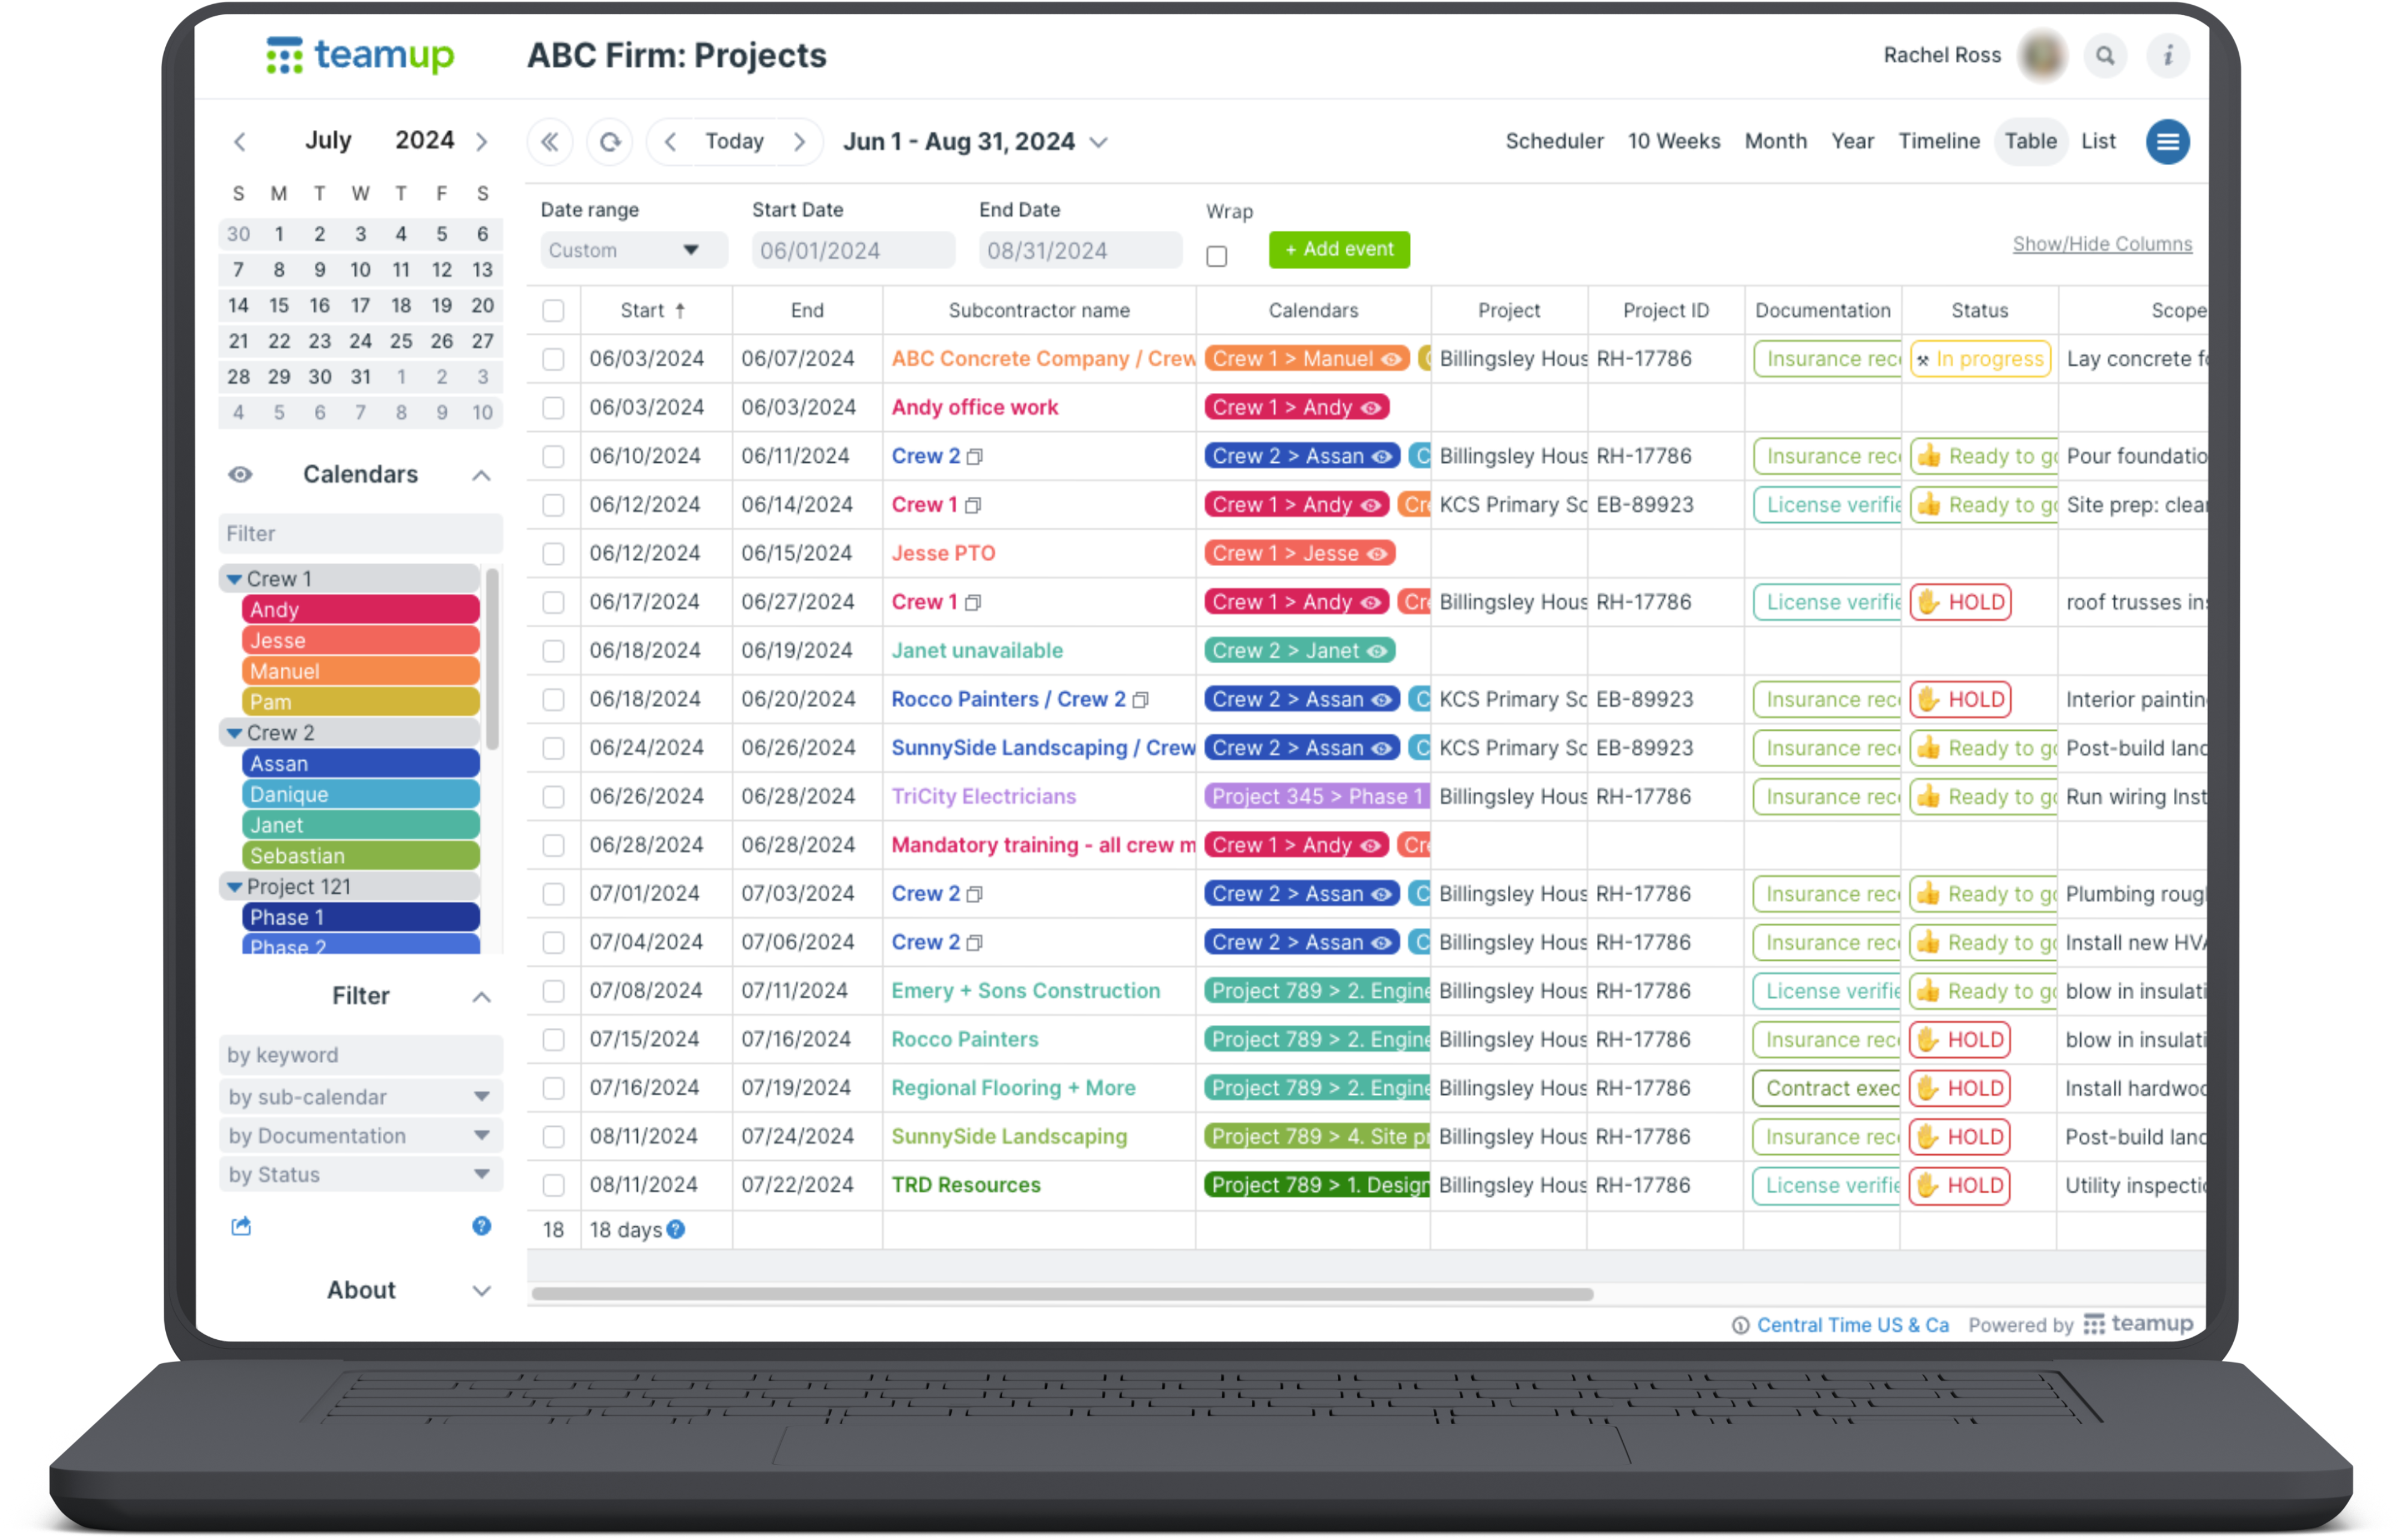Click the repeat icon on Crew 1 06/12/2024 row

973,506
